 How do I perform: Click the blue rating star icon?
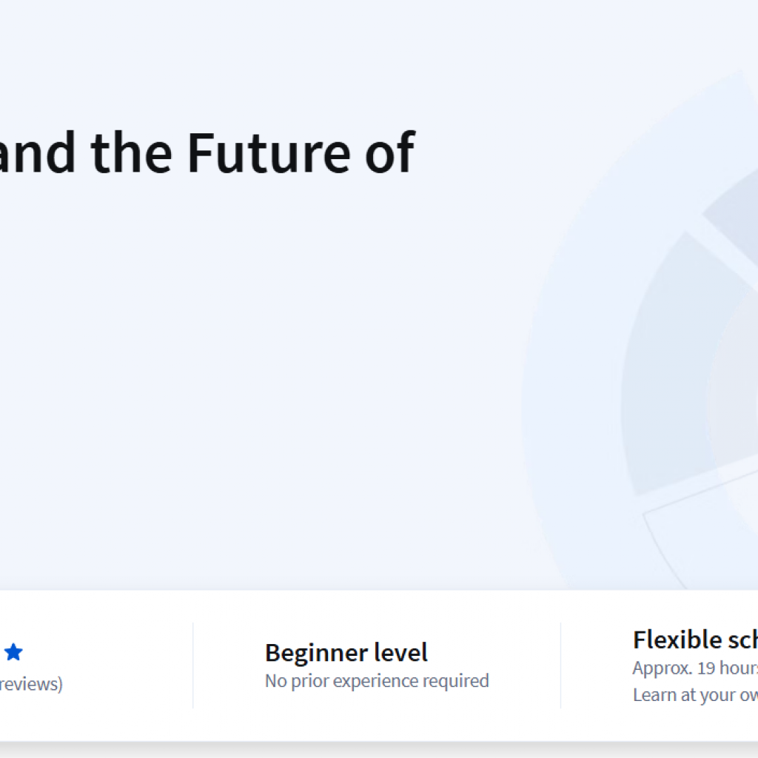pyautogui.click(x=13, y=652)
